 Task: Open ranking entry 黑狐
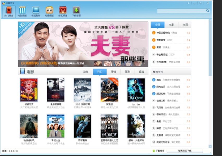click(x=171, y=47)
